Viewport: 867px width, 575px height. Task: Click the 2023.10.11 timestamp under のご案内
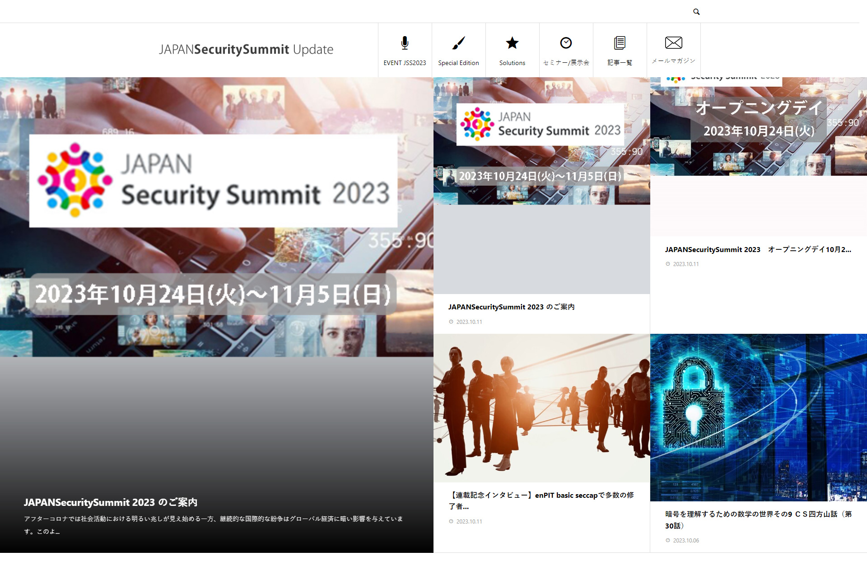pyautogui.click(x=468, y=322)
